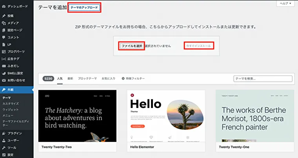Click the wrench icon beside ツール
Screen dimensions: 298x158
(x=4, y=148)
